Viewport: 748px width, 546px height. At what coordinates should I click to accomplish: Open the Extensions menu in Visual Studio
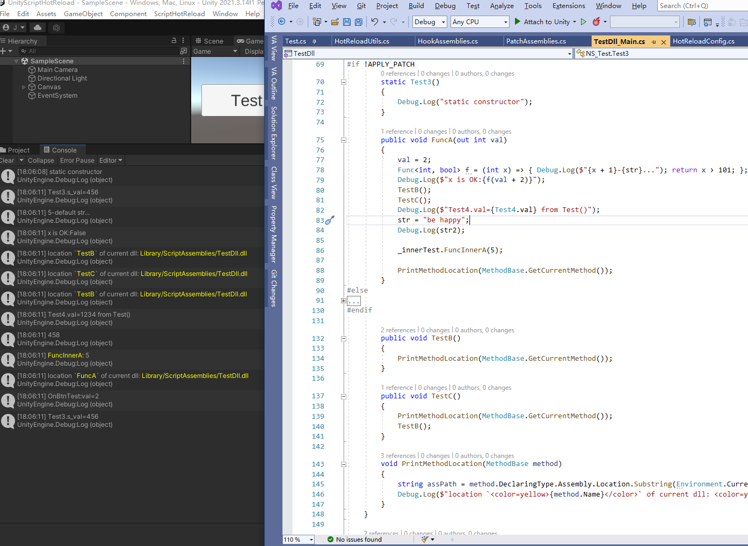[x=569, y=6]
